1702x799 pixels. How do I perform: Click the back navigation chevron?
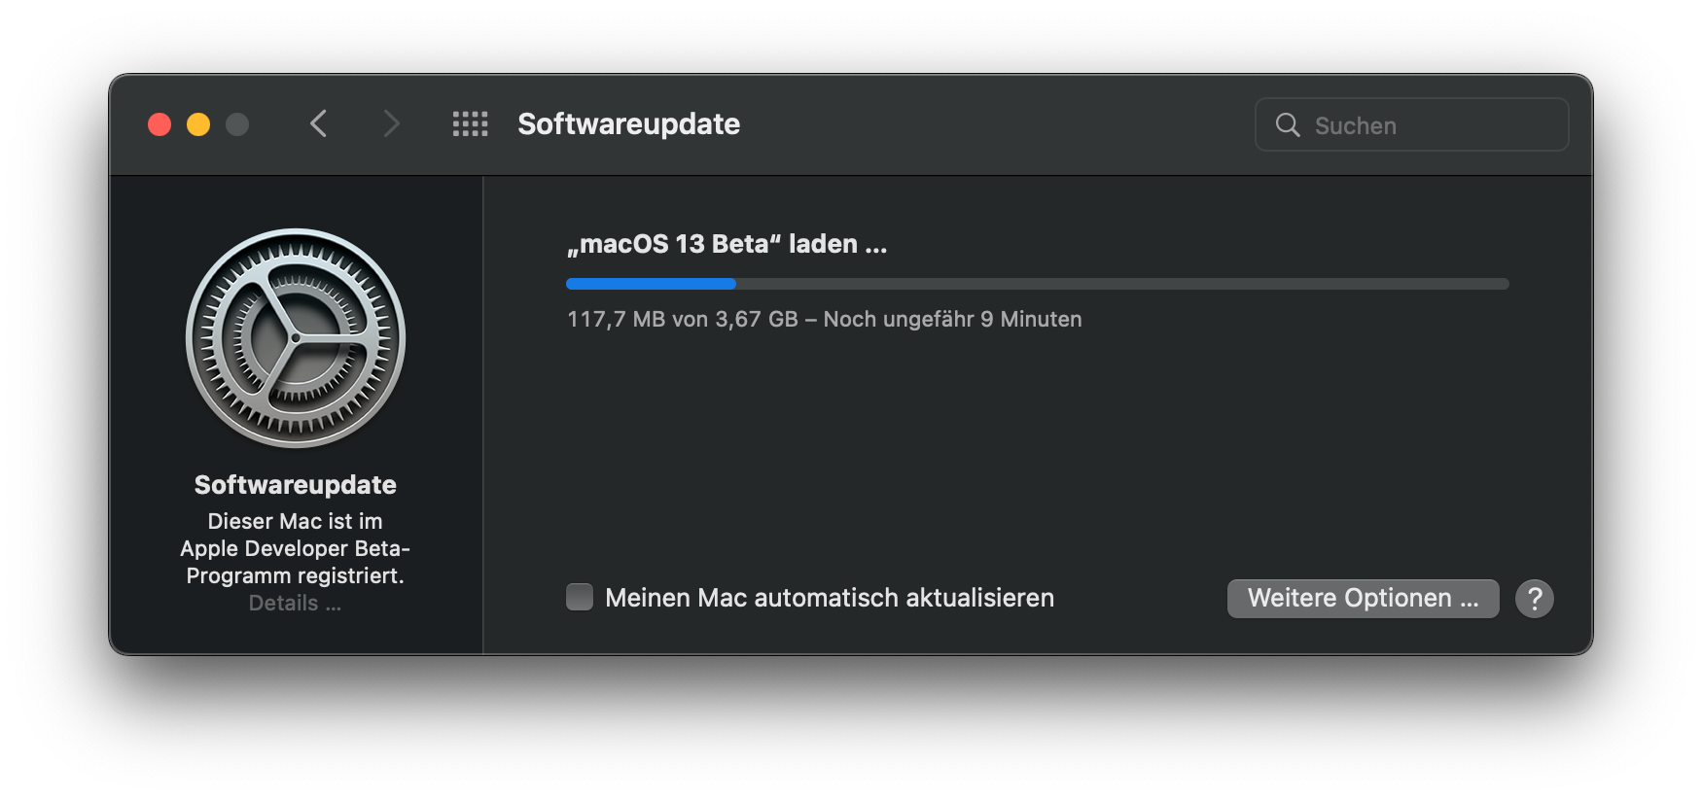point(318,123)
